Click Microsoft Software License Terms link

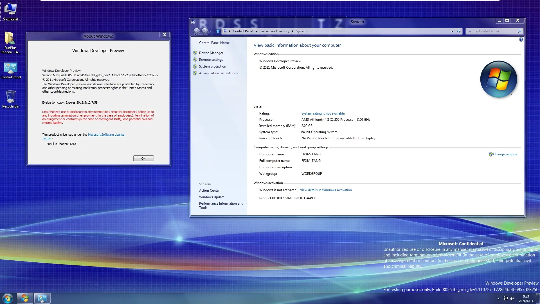(106, 135)
